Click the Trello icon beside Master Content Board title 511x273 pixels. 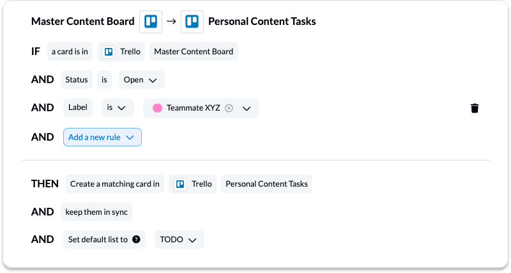151,22
